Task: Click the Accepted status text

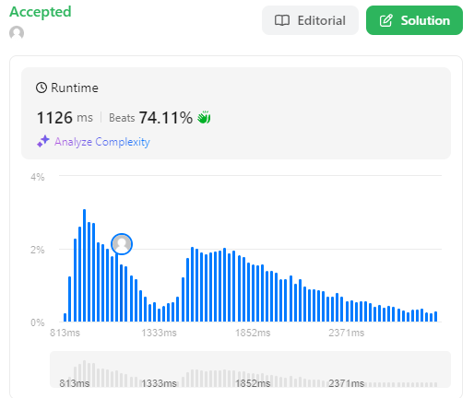Action: pos(41,12)
